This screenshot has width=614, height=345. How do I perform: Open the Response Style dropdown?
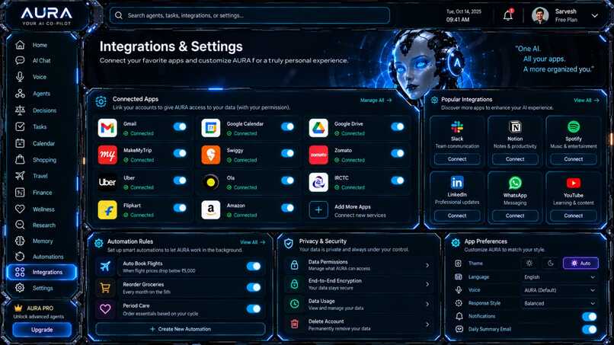[560, 303]
